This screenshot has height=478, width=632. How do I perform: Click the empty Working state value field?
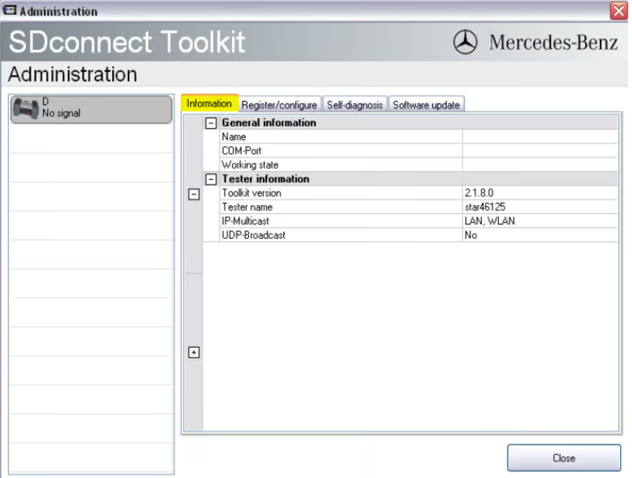pyautogui.click(x=540, y=165)
